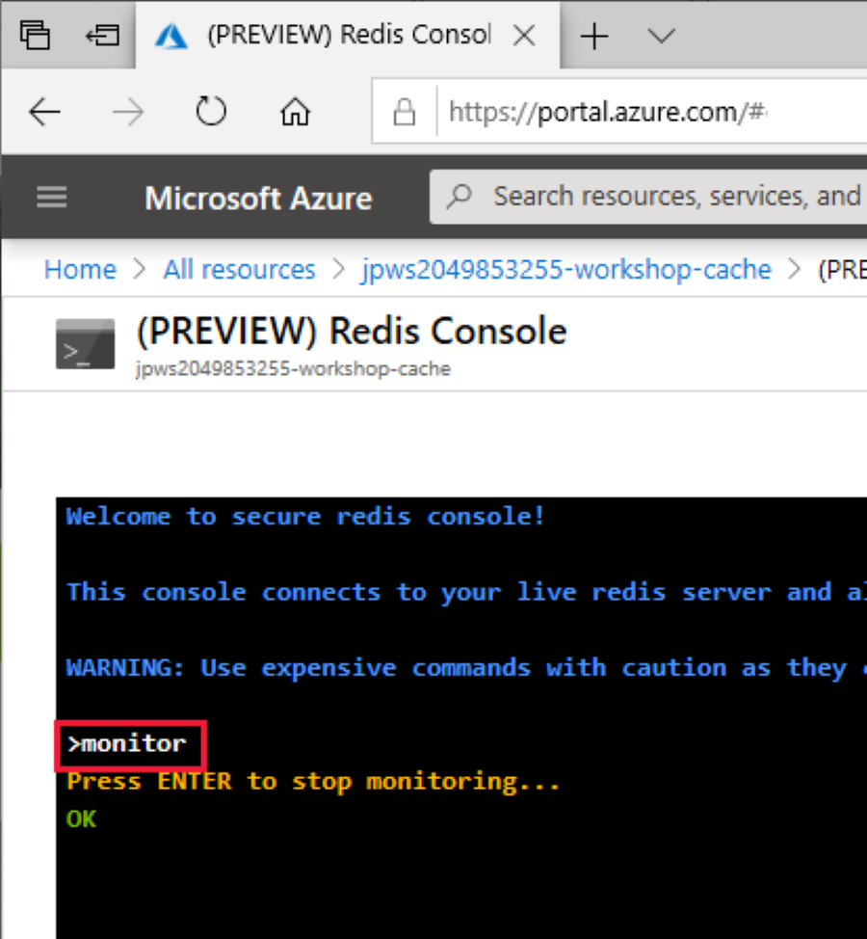Open jpws2049853255-workshop-cache breadcrumb link
867x939 pixels.
(566, 270)
